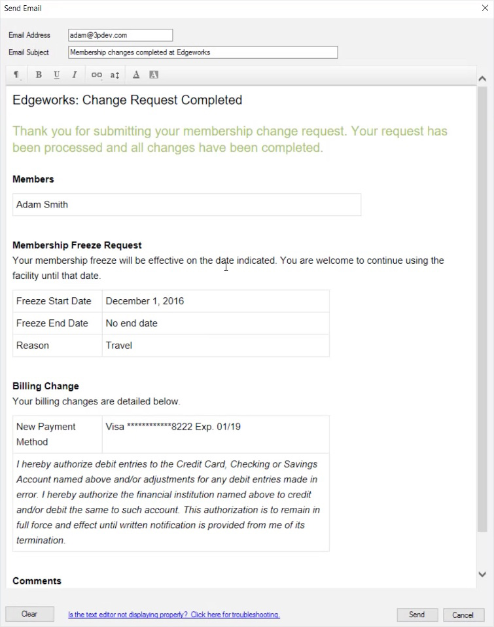494x627 pixels.
Task: Click the Email Address field
Action: (x=120, y=35)
